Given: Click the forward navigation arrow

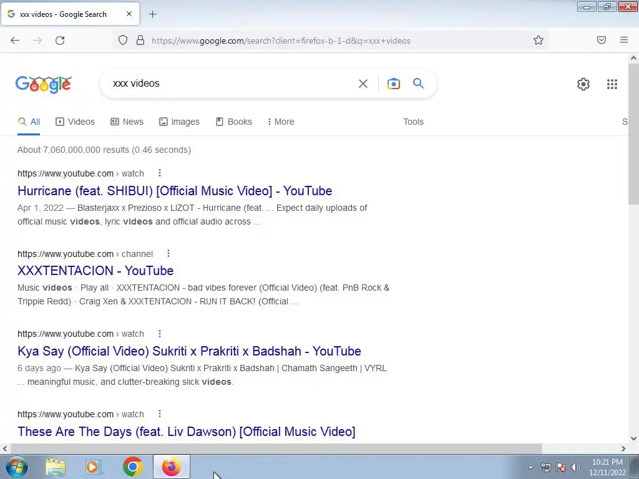Looking at the screenshot, I should coord(37,41).
